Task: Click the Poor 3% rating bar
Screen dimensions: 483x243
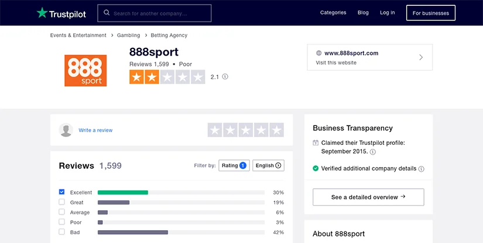Action: pyautogui.click(x=100, y=222)
